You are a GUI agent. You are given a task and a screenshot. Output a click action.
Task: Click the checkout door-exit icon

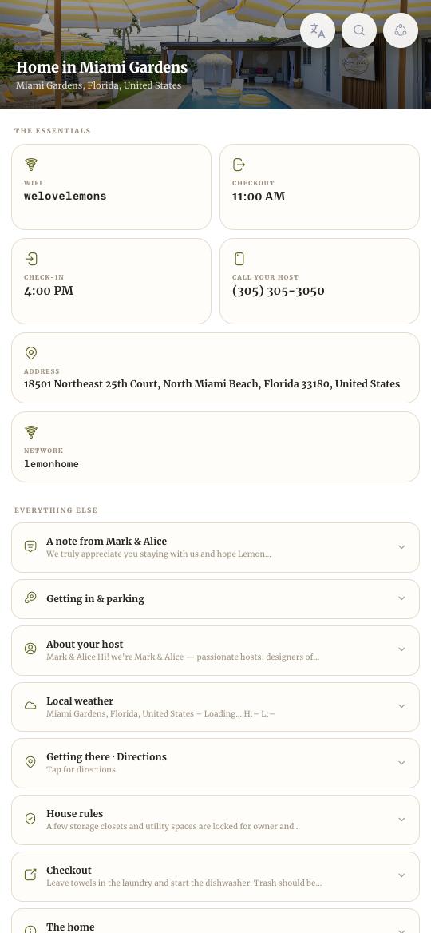pos(239,165)
